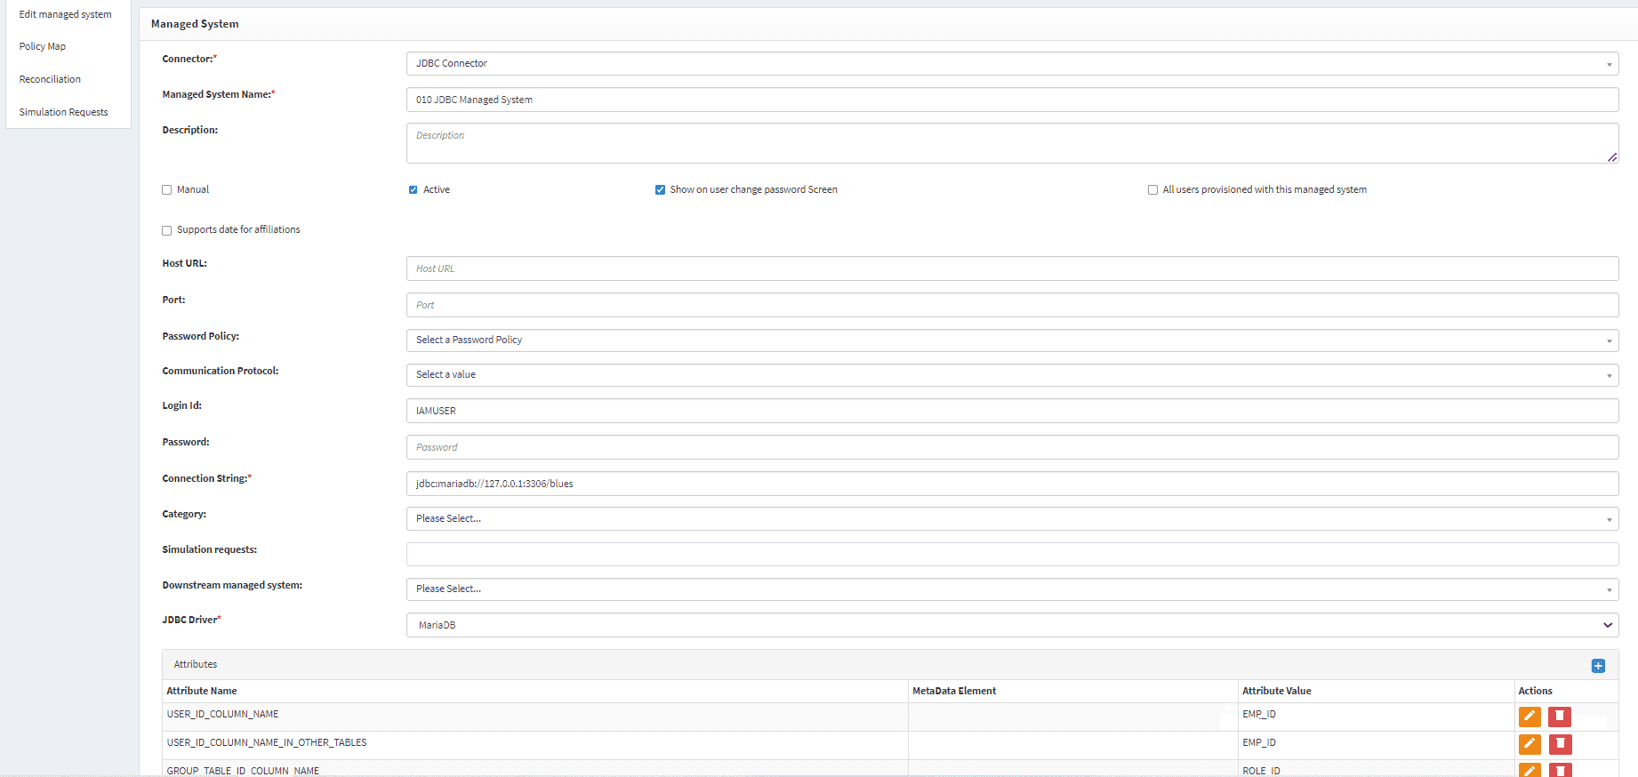Toggle Show on user change password Screen
1638x777 pixels.
(660, 190)
